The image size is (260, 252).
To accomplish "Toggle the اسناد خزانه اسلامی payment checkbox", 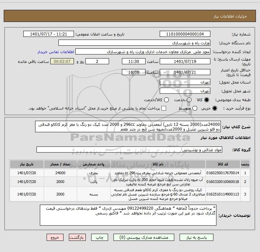I will pos(164,108).
